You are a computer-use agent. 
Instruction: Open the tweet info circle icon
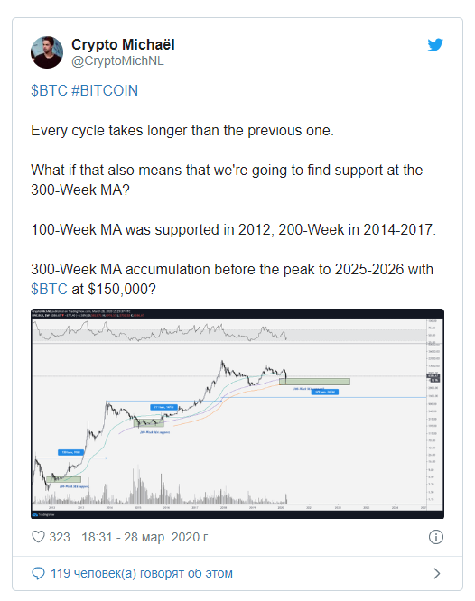436,537
